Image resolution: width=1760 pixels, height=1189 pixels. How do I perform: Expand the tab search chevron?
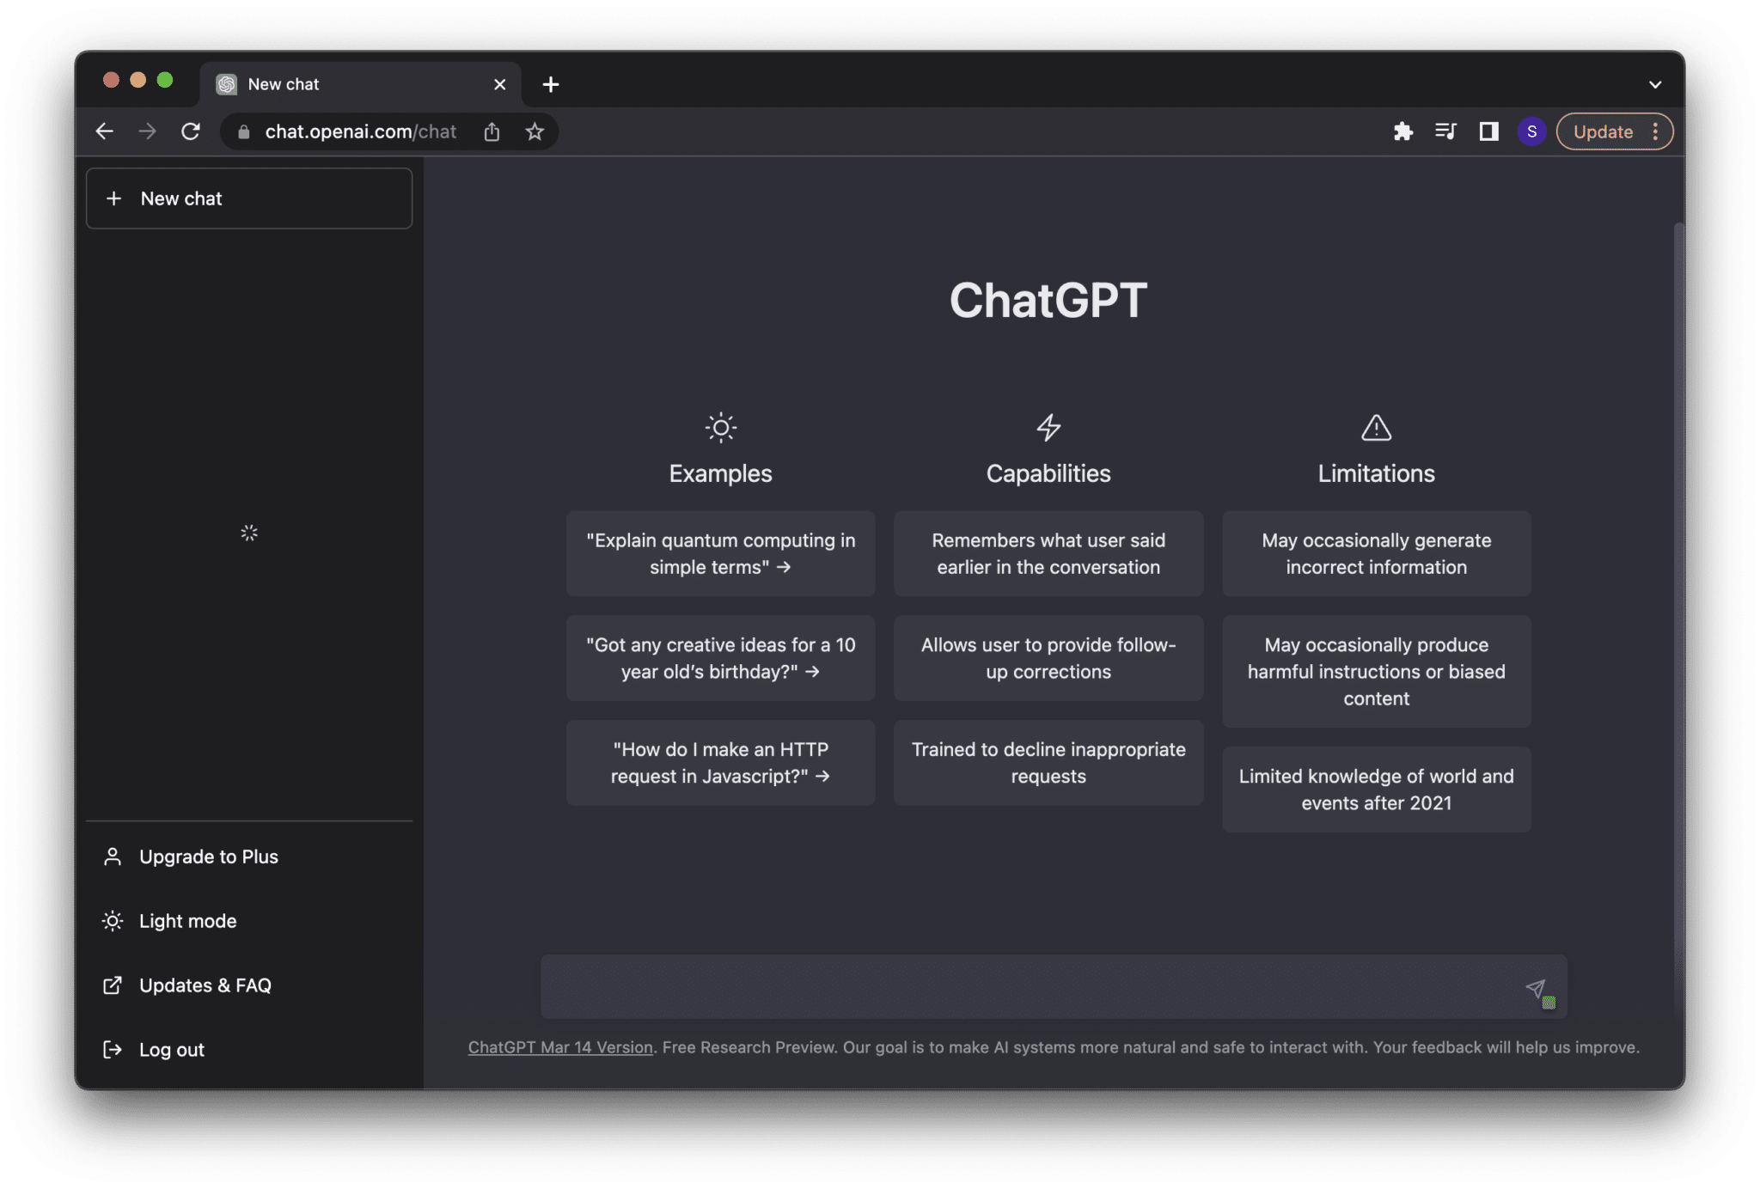1655,84
